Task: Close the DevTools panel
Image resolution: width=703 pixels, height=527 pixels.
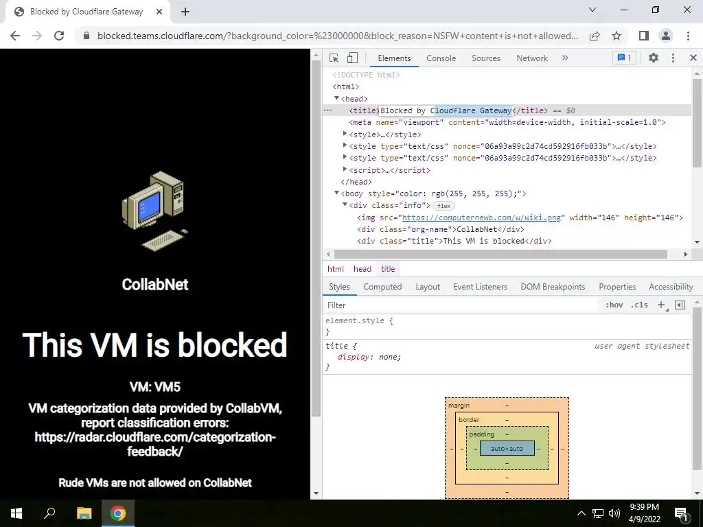Action: click(693, 58)
